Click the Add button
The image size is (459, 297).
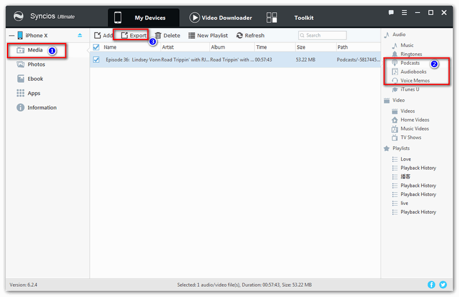[x=103, y=36]
